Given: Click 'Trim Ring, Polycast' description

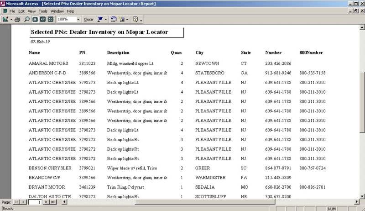Looking at the screenshot, I should [x=125, y=187].
